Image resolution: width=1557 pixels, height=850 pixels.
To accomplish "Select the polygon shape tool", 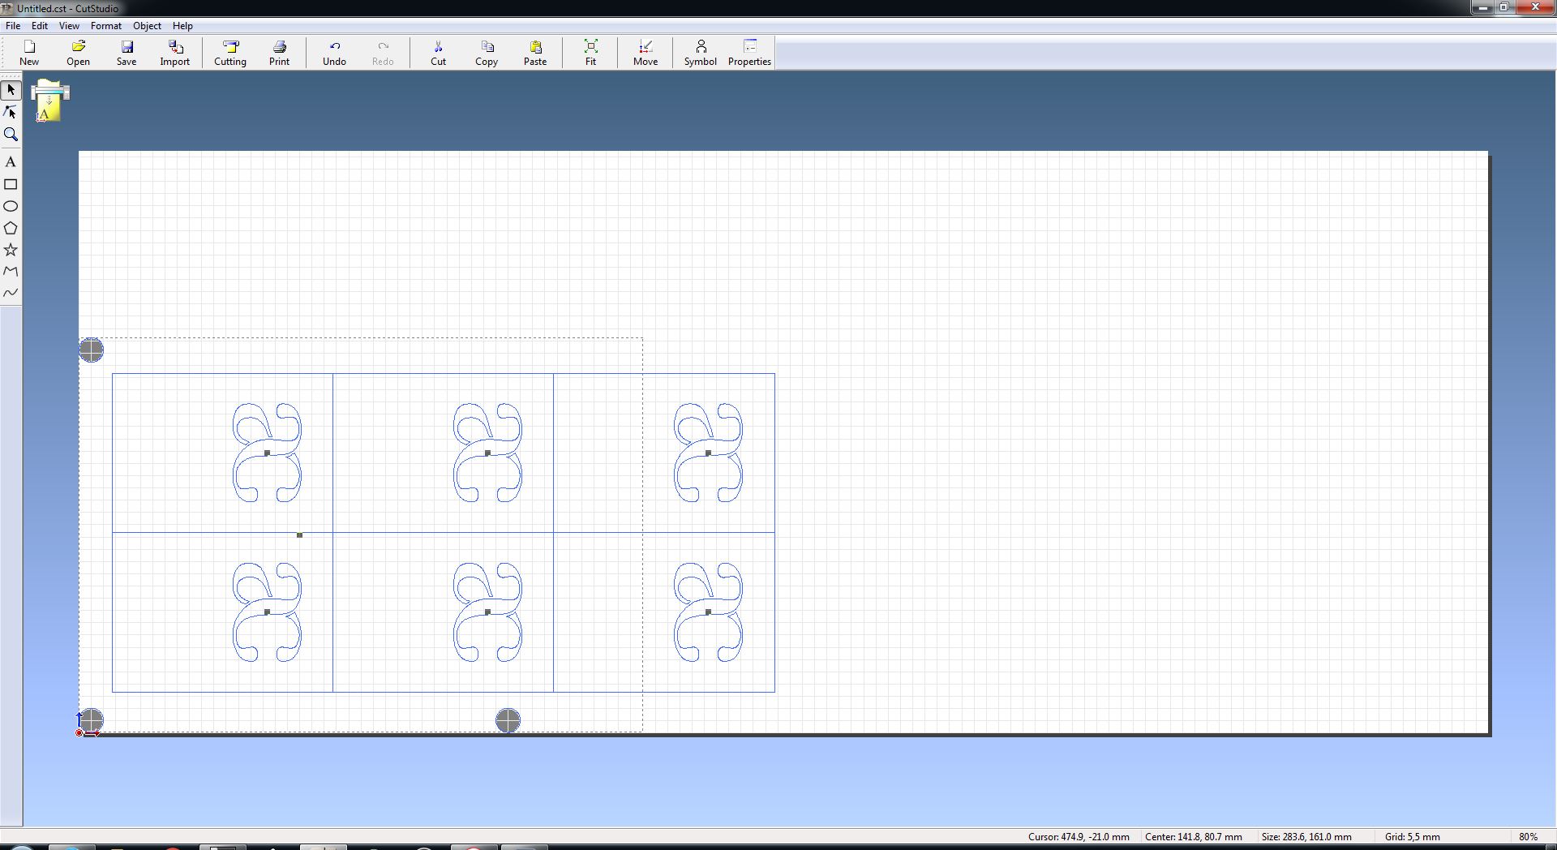I will (x=11, y=228).
